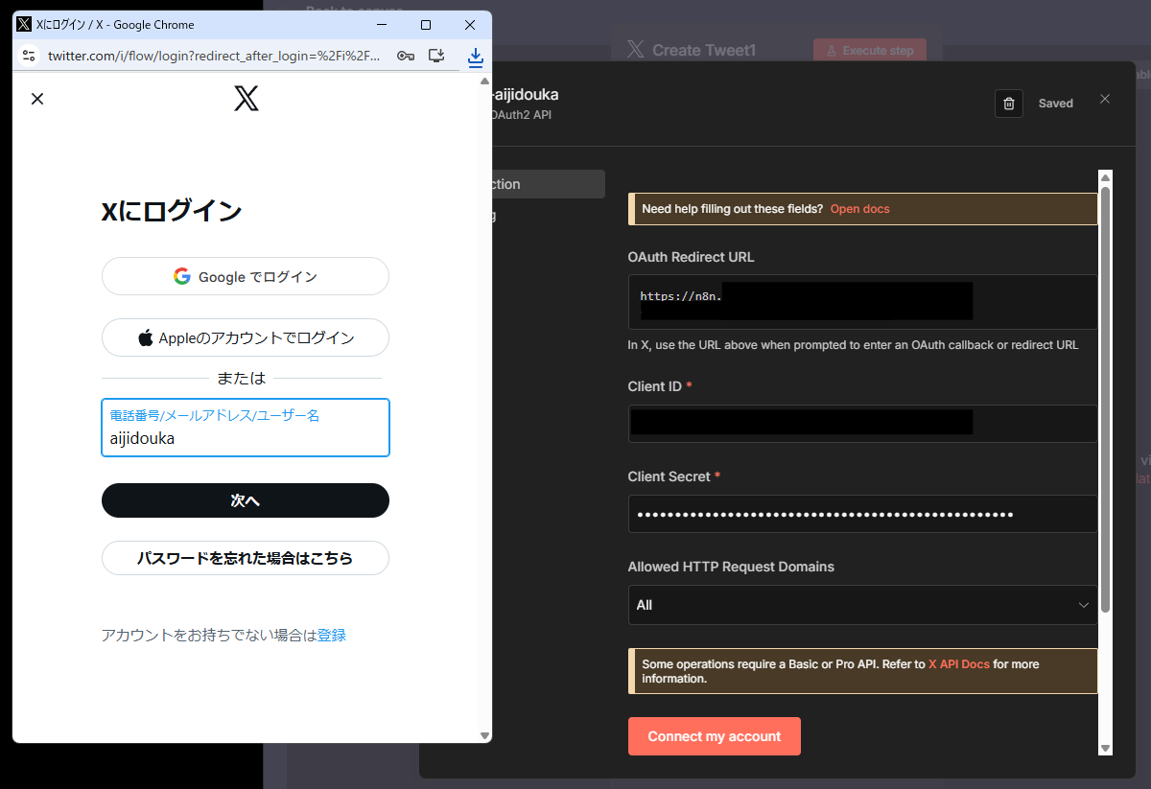Click the Chrome downloads arrow icon
The height and width of the screenshot is (789, 1151).
(x=475, y=57)
